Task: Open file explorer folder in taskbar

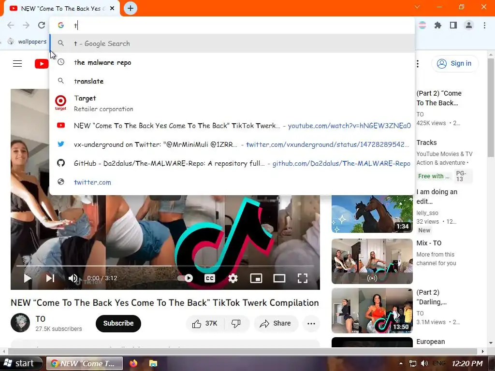Action: click(x=153, y=363)
